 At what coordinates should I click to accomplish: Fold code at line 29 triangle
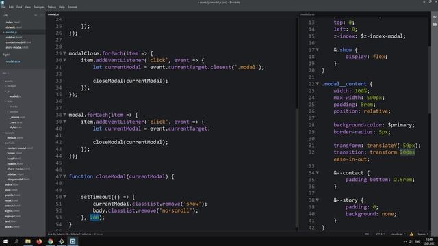point(64,53)
